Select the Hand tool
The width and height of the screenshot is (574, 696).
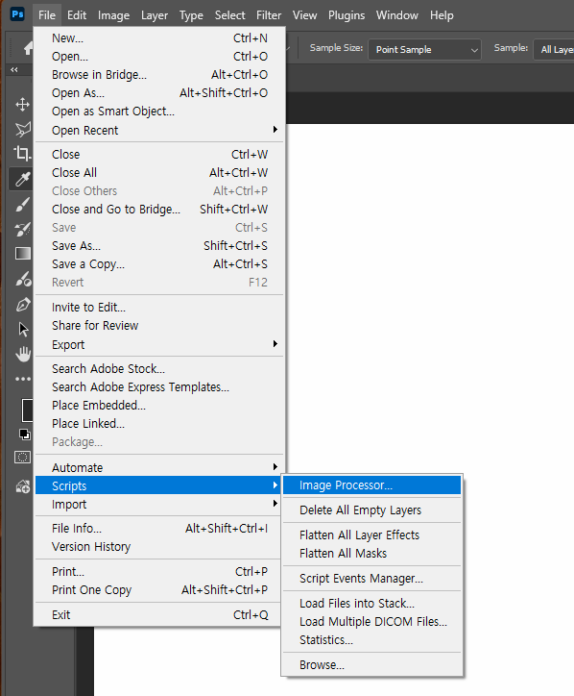(23, 354)
